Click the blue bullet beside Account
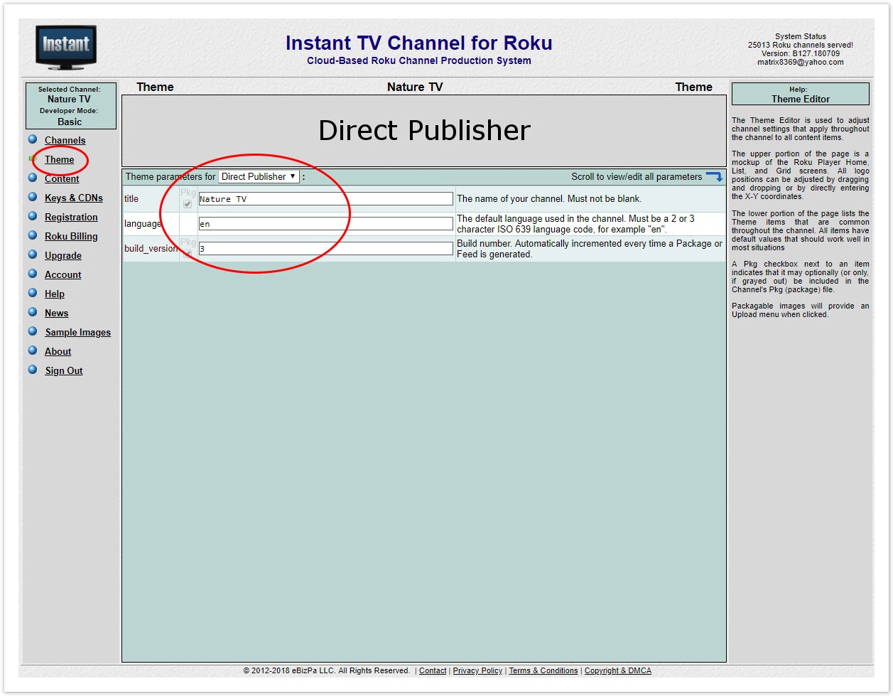This screenshot has width=893, height=696. [33, 274]
